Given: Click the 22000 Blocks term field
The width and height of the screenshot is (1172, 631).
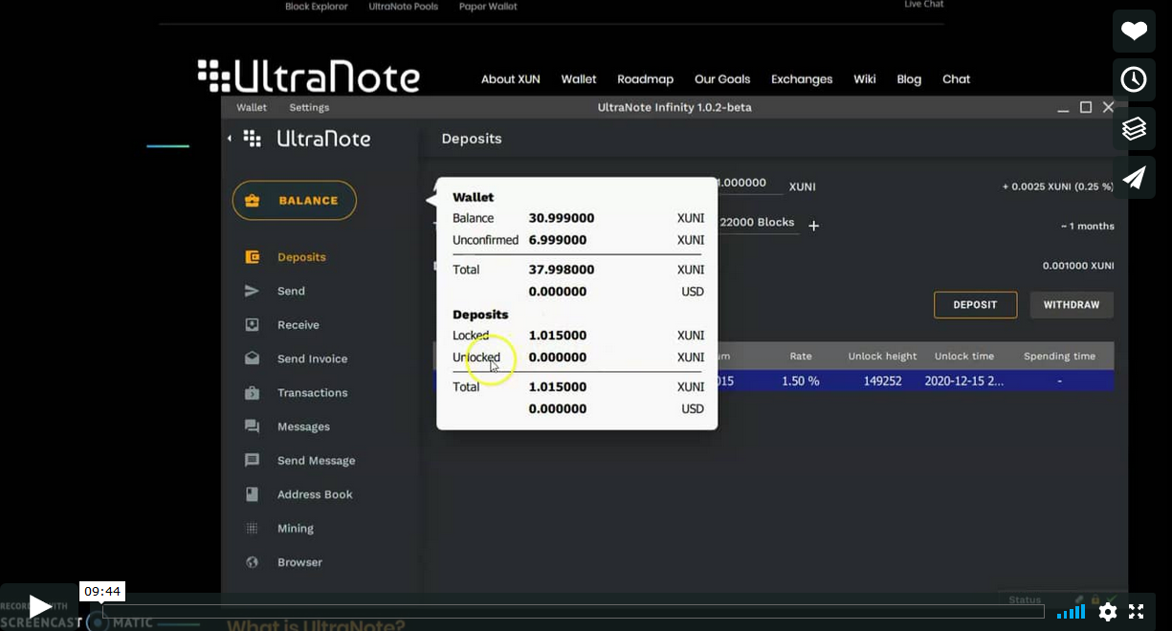Looking at the screenshot, I should coord(757,223).
